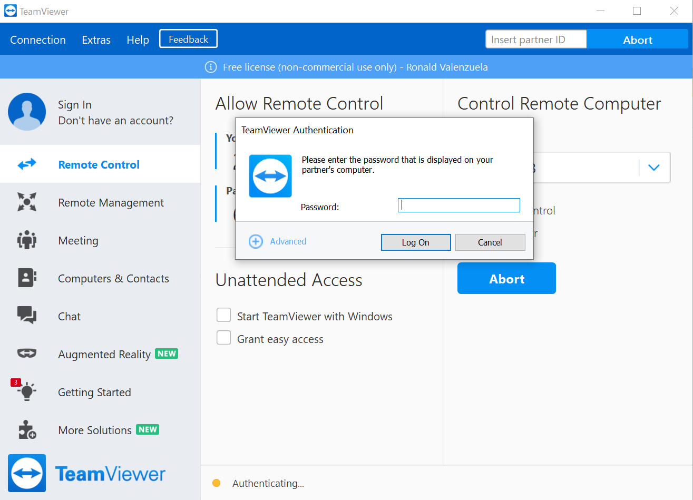Image resolution: width=693 pixels, height=500 pixels.
Task: Minimize the TeamViewer window
Action: coord(600,11)
